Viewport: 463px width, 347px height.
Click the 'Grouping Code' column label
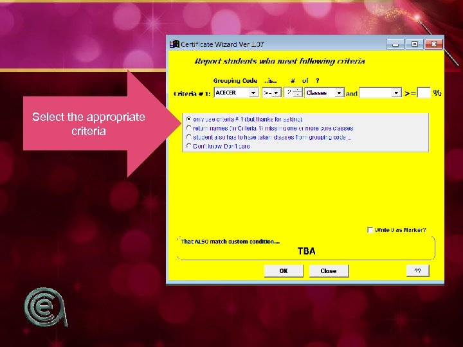point(235,80)
